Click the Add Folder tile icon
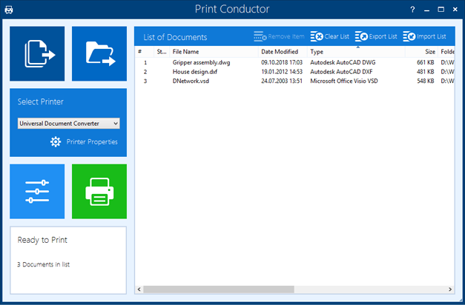The height and width of the screenshot is (305, 465). tap(99, 53)
